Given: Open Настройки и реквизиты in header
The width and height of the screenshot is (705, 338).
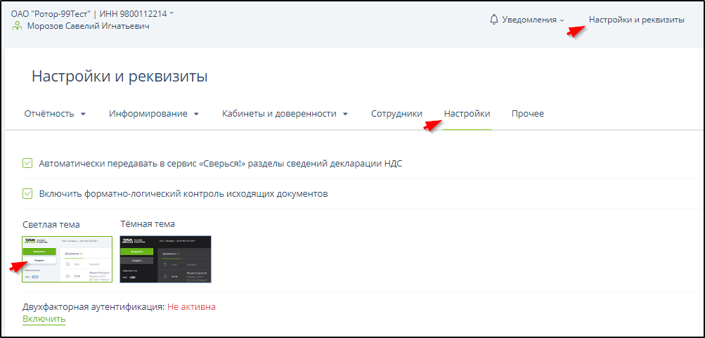Looking at the screenshot, I should click(x=636, y=20).
